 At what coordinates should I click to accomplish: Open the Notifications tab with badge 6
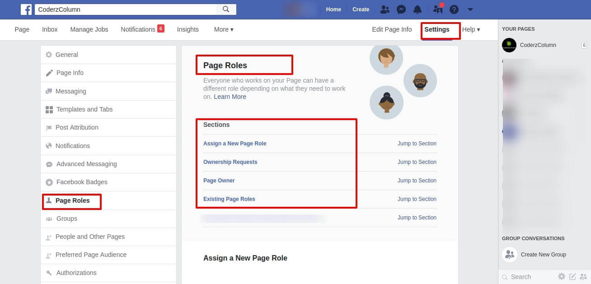point(142,29)
